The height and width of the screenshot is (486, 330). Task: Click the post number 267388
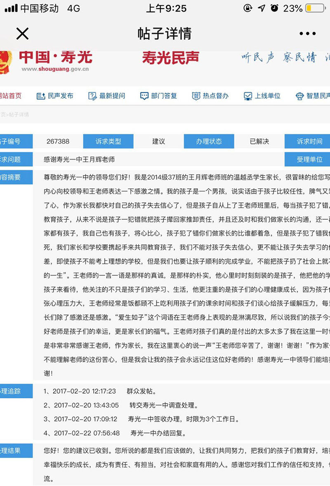58,141
